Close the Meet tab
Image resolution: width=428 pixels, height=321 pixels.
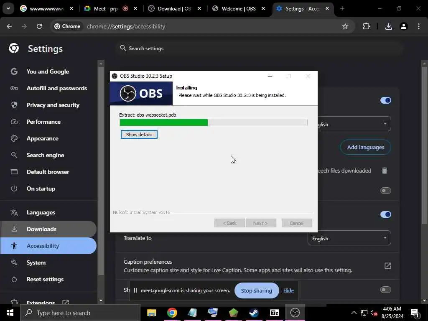(x=135, y=8)
